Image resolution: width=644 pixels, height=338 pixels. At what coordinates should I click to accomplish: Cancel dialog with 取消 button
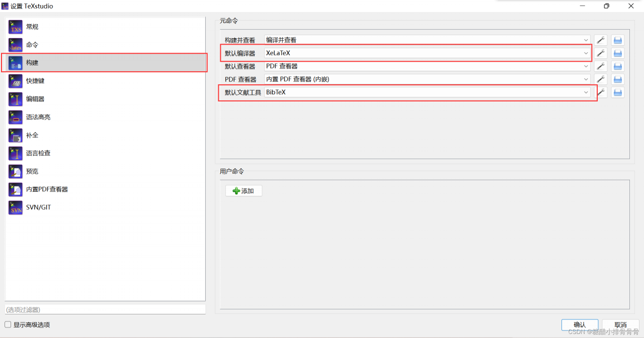pyautogui.click(x=620, y=325)
